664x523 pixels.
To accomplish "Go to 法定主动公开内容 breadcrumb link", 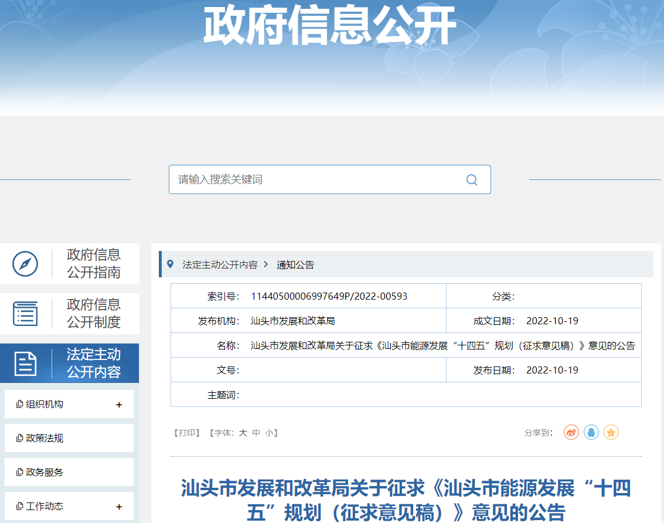I will (220, 265).
